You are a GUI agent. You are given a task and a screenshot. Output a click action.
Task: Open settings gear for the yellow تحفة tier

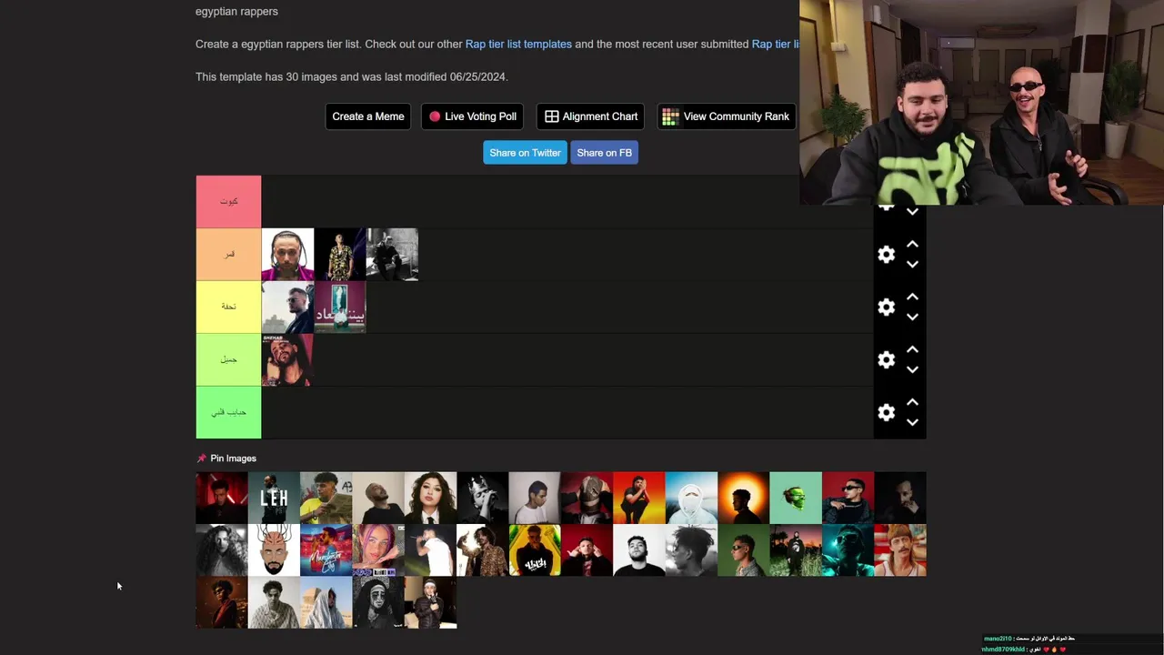pyautogui.click(x=887, y=307)
